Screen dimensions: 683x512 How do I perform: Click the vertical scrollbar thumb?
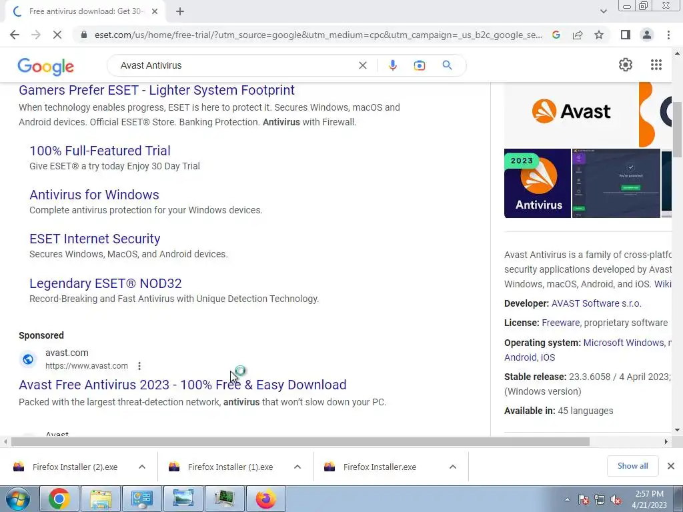pos(677,129)
